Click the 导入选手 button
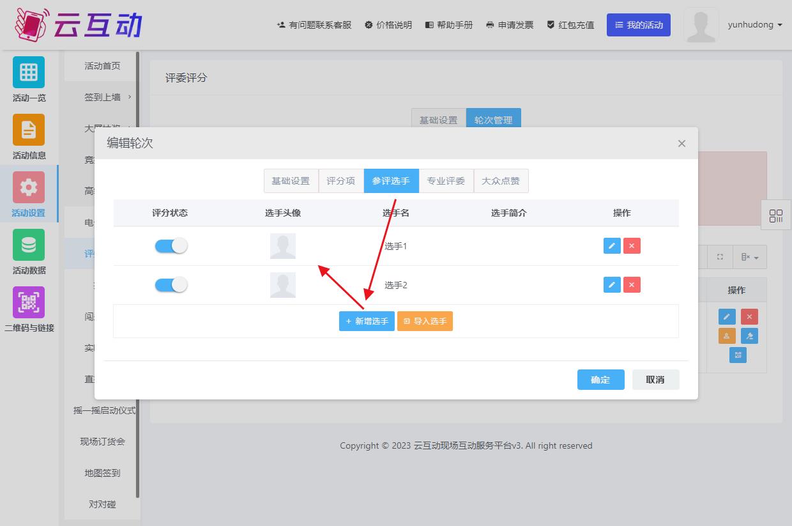The height and width of the screenshot is (526, 792). [x=425, y=321]
